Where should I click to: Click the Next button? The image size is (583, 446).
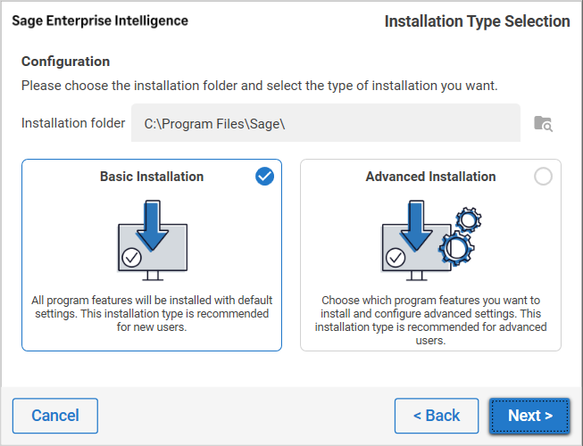[x=529, y=416]
